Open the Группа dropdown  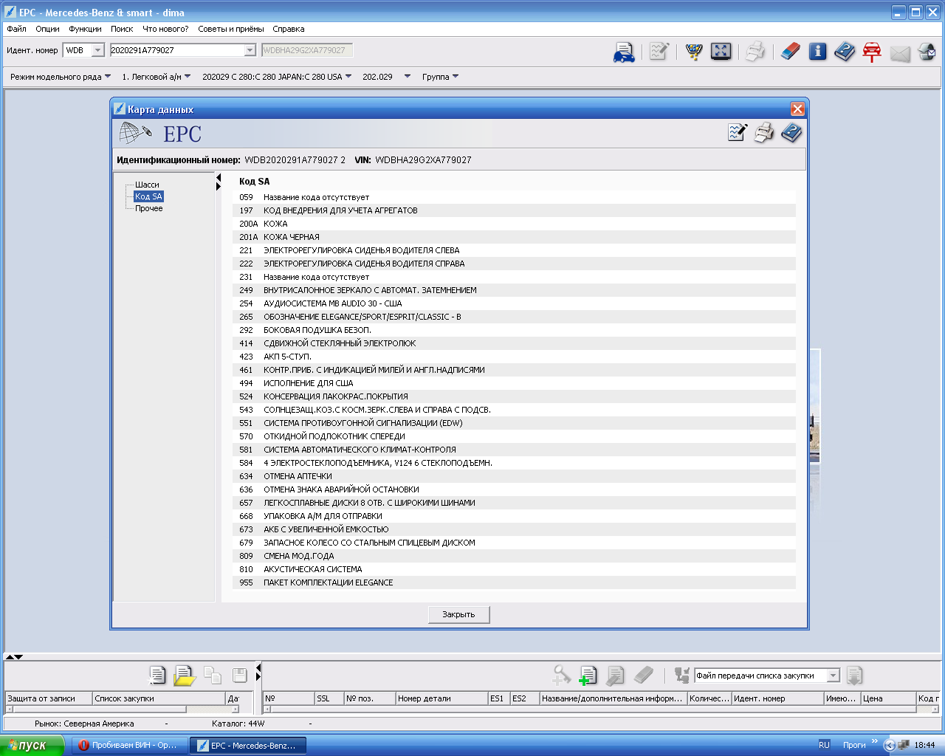(440, 77)
